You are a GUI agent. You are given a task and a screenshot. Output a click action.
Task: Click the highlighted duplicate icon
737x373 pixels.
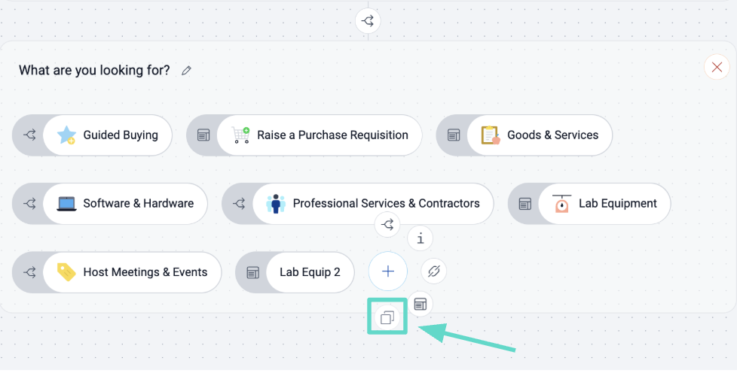pos(387,317)
